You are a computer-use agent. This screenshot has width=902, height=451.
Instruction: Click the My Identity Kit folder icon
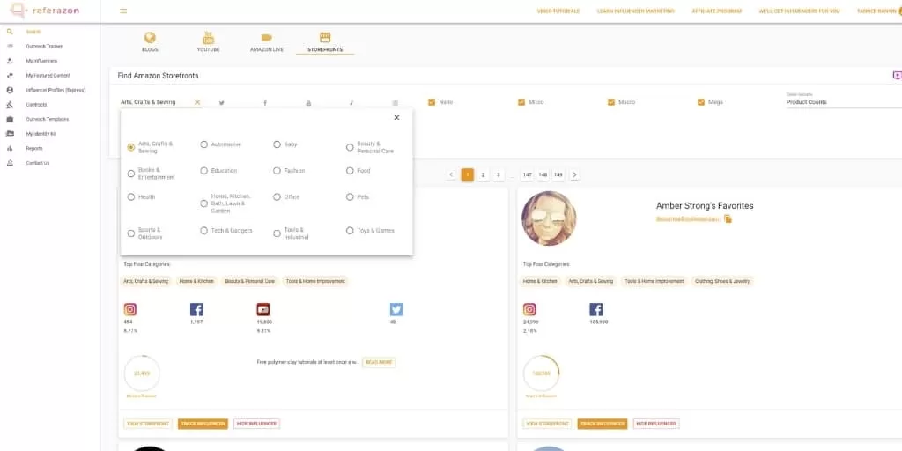[x=10, y=134]
